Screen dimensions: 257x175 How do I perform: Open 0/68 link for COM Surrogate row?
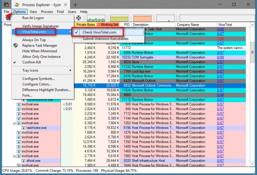pos(220,57)
